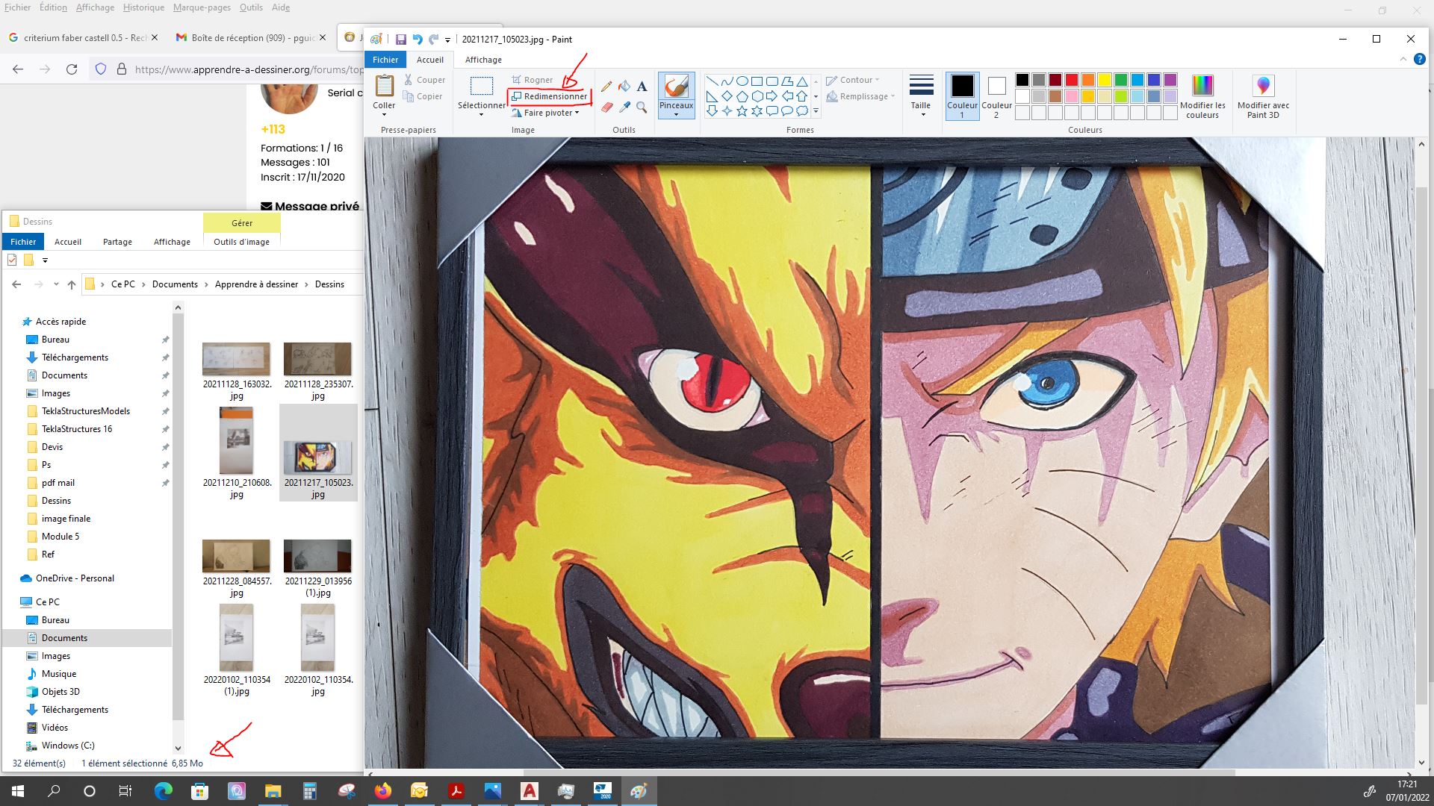Select the Eraser tool in Paint
Image resolution: width=1434 pixels, height=806 pixels.
pos(606,107)
